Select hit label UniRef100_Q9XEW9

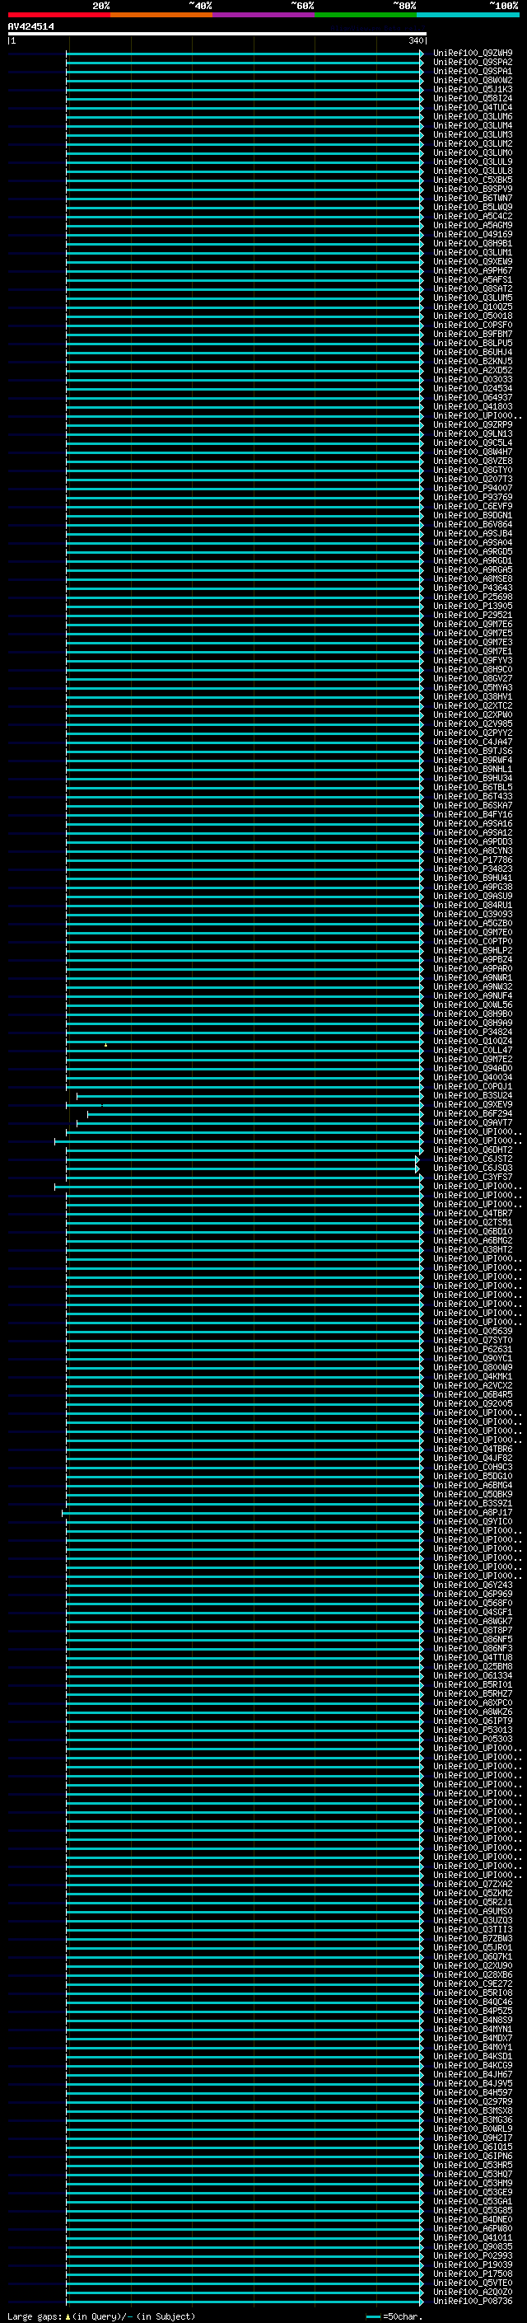[473, 261]
